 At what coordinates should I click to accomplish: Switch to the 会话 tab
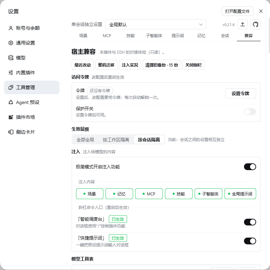click(x=225, y=36)
